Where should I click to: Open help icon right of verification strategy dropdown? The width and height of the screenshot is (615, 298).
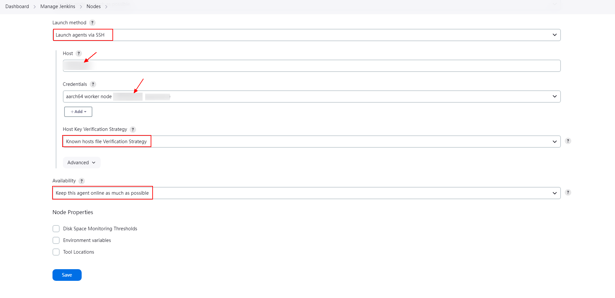coord(568,141)
